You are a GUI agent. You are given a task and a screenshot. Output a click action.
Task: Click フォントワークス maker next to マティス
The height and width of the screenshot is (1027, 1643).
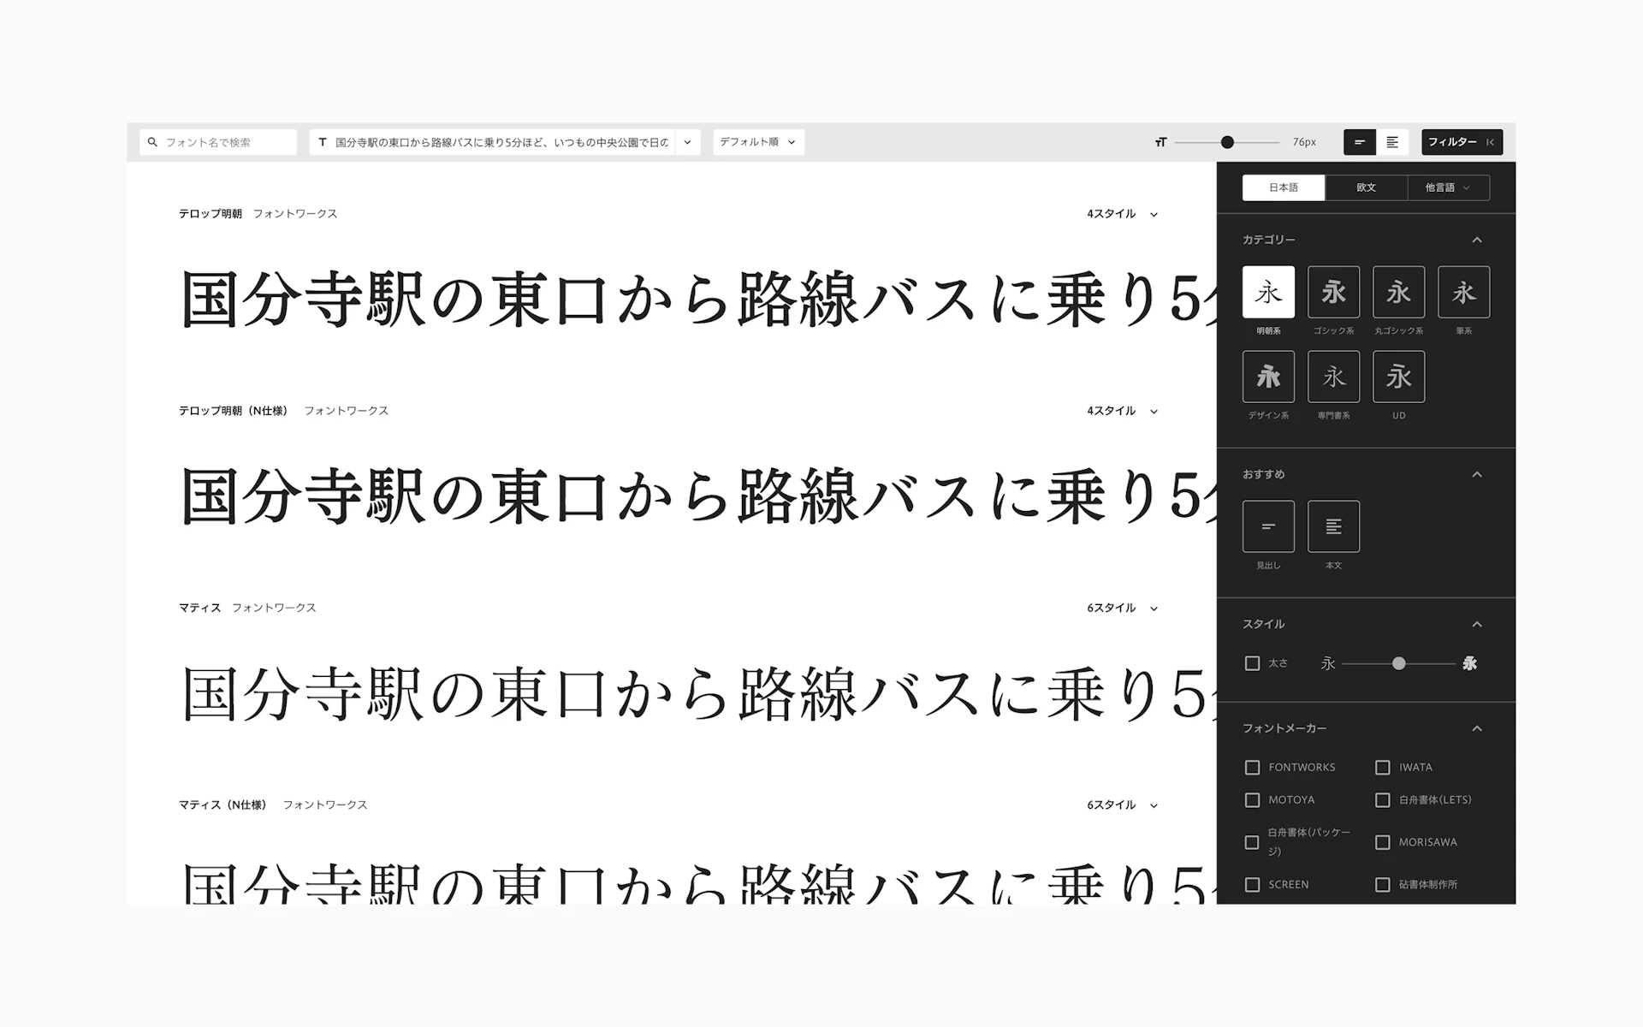click(x=274, y=608)
